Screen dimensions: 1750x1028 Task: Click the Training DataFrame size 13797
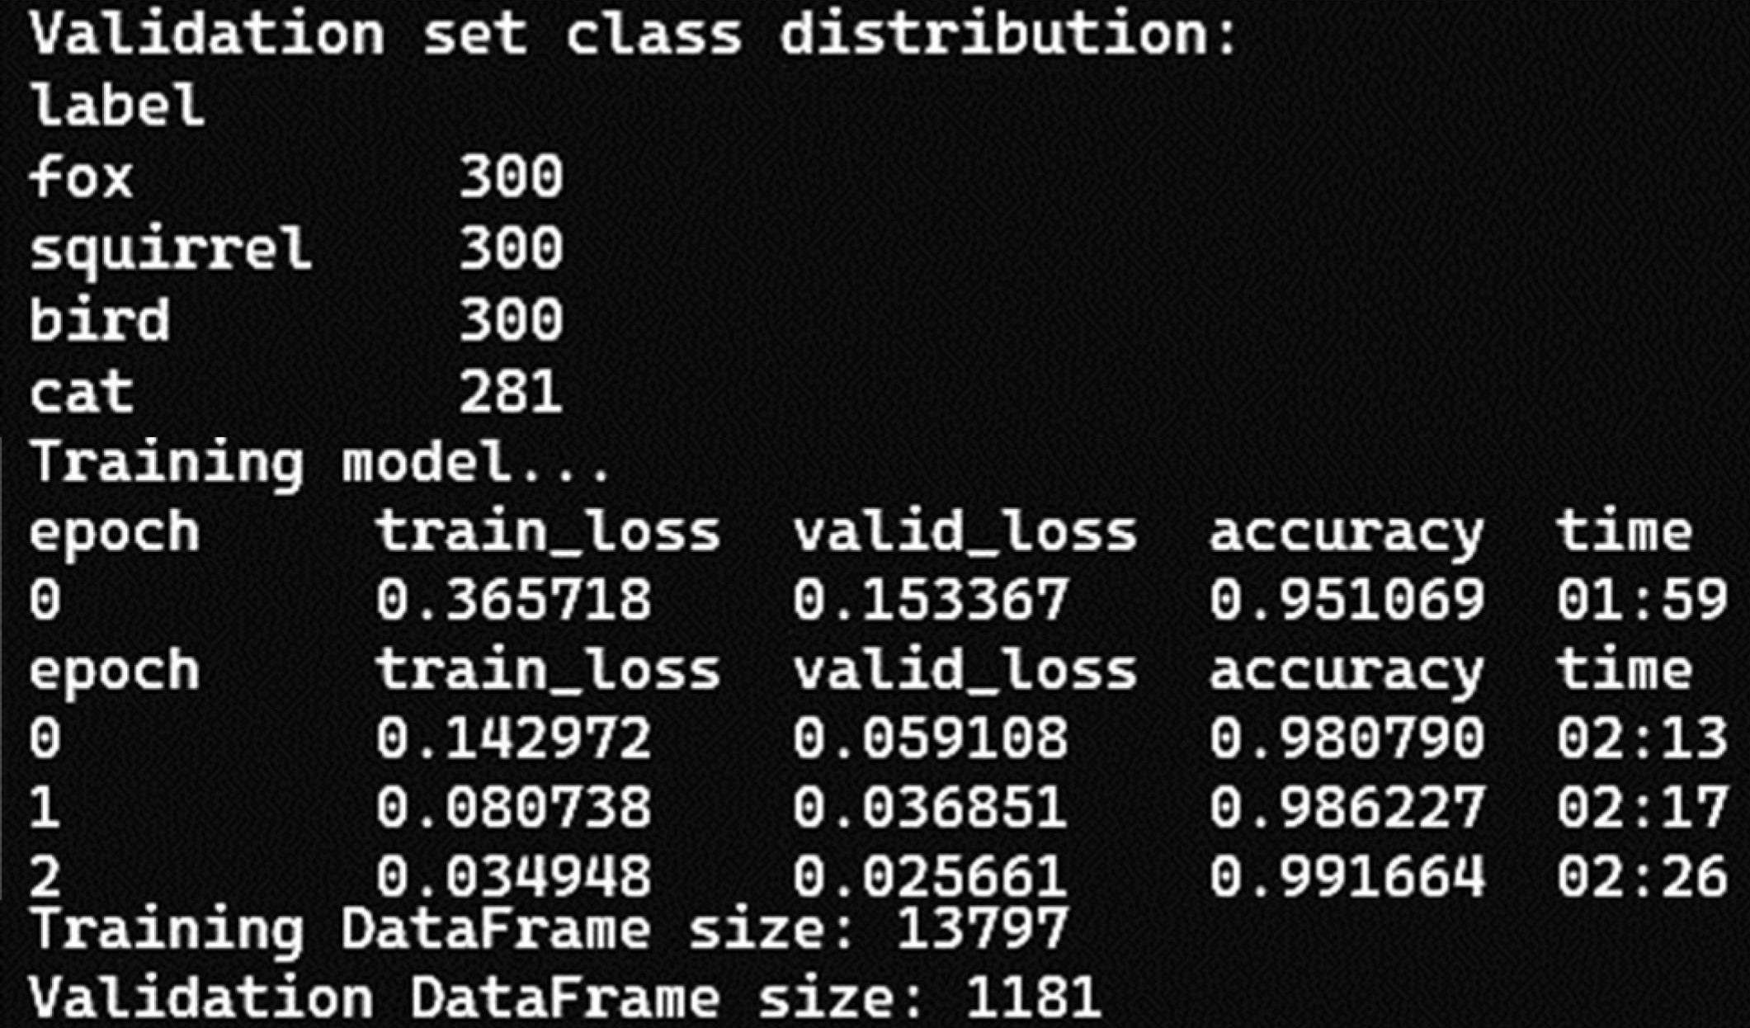pyautogui.click(x=982, y=929)
